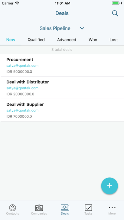The width and height of the screenshot is (124, 220).
Task: Tap the battery status icon
Action: (x=115, y=3)
